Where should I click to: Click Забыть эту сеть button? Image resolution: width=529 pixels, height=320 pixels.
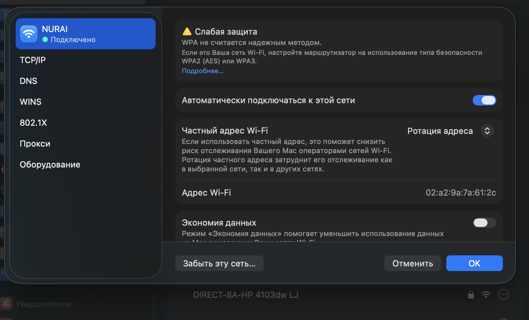click(219, 263)
